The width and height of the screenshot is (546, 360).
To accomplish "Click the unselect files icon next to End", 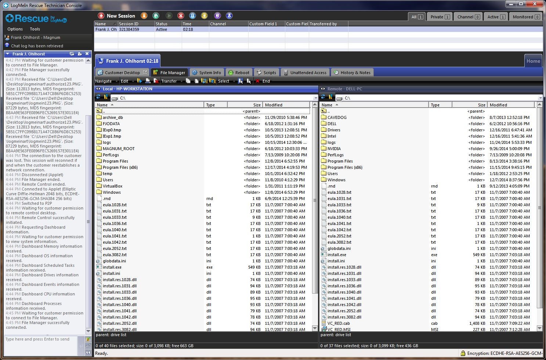I will click(x=249, y=81).
